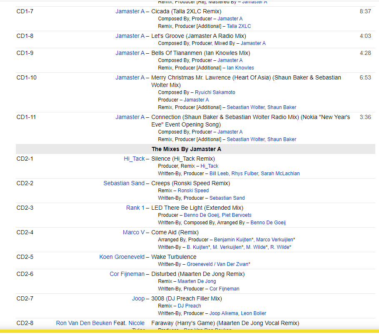
Task: Click Shaun Baker credit under Merry Christmas Mr. Lawrence
Action: pos(282,107)
